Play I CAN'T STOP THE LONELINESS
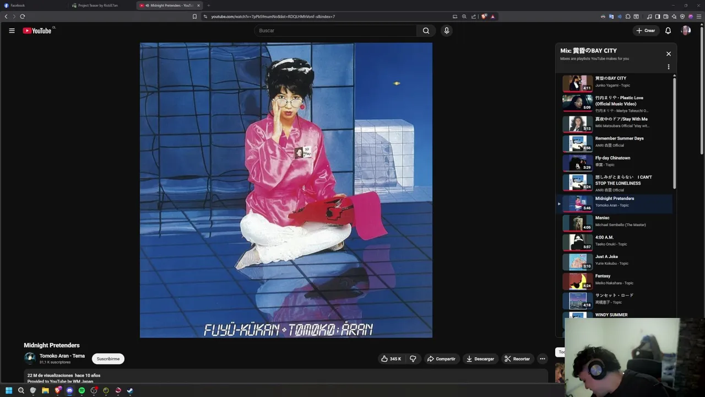The image size is (705, 397). [x=617, y=182]
